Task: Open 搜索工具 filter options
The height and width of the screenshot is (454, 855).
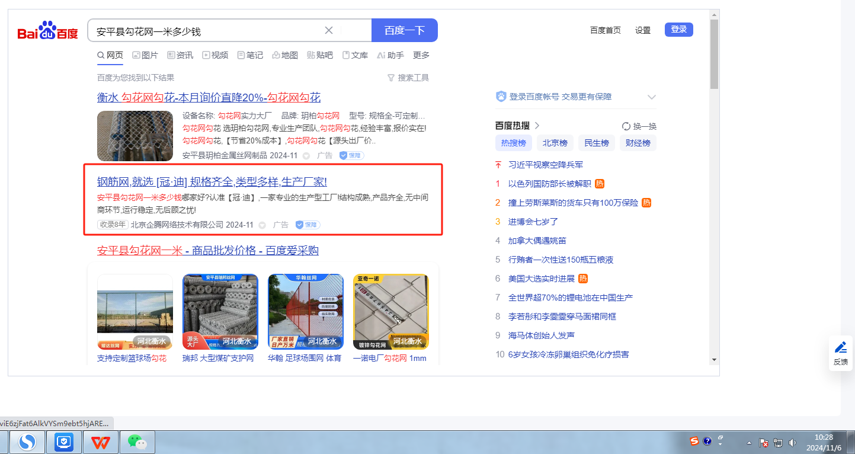Action: (408, 78)
